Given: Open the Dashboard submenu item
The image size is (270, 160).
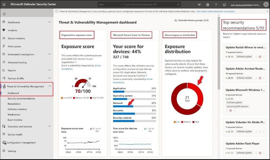Looking at the screenshot, I should click(x=13, y=93).
